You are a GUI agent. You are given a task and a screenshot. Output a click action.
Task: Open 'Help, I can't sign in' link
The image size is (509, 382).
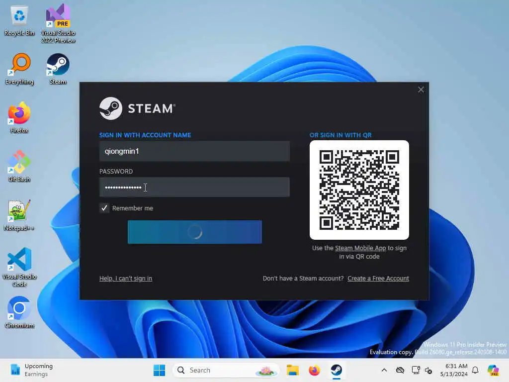[126, 279]
